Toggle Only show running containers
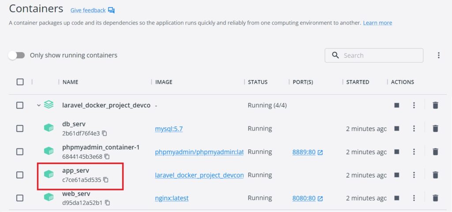 (17, 56)
